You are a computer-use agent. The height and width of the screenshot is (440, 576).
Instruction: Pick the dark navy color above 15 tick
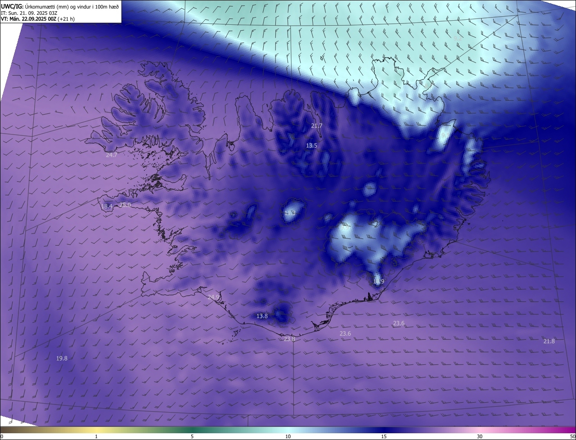pos(384,430)
